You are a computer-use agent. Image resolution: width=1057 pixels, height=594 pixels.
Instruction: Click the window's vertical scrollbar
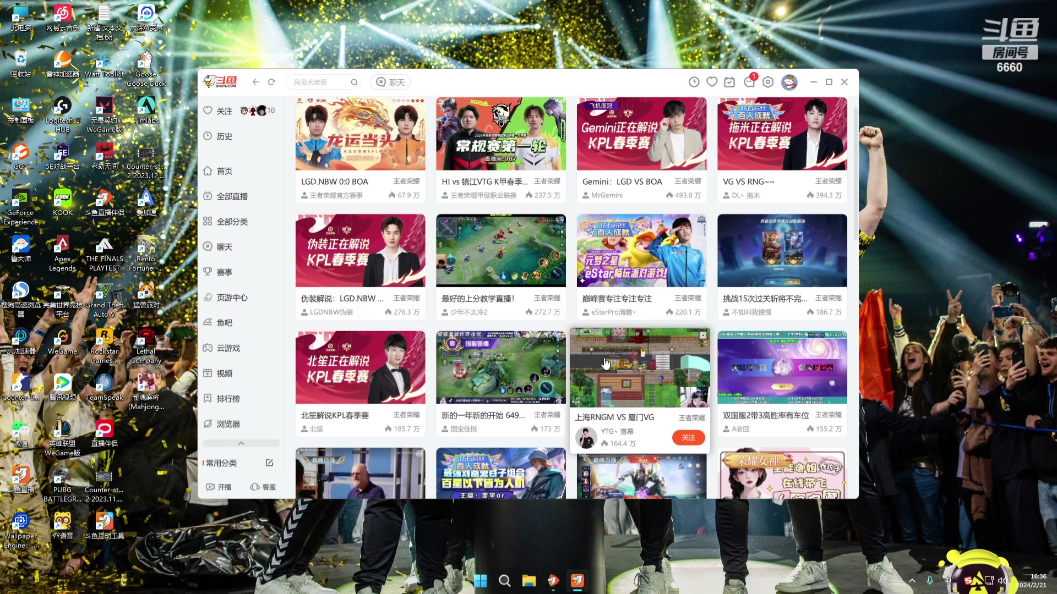tap(855, 173)
